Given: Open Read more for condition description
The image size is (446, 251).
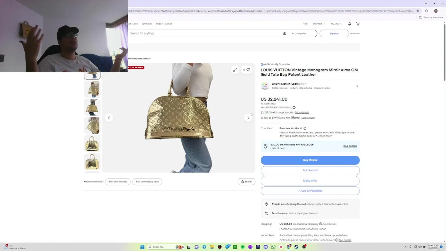Looking at the screenshot, I should [326, 136].
